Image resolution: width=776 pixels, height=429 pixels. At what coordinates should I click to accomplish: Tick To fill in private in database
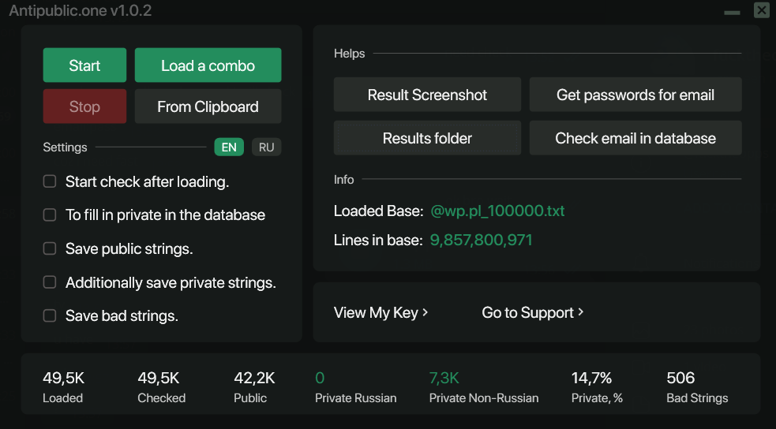coord(50,214)
